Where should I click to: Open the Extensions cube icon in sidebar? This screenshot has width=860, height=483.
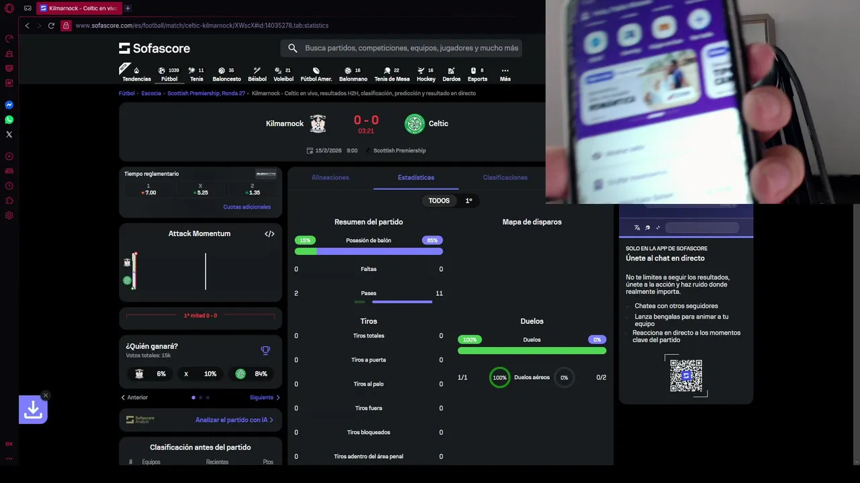tap(9, 201)
